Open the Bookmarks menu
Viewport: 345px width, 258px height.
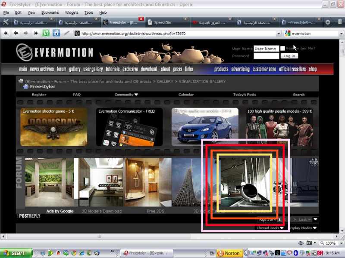pos(50,12)
